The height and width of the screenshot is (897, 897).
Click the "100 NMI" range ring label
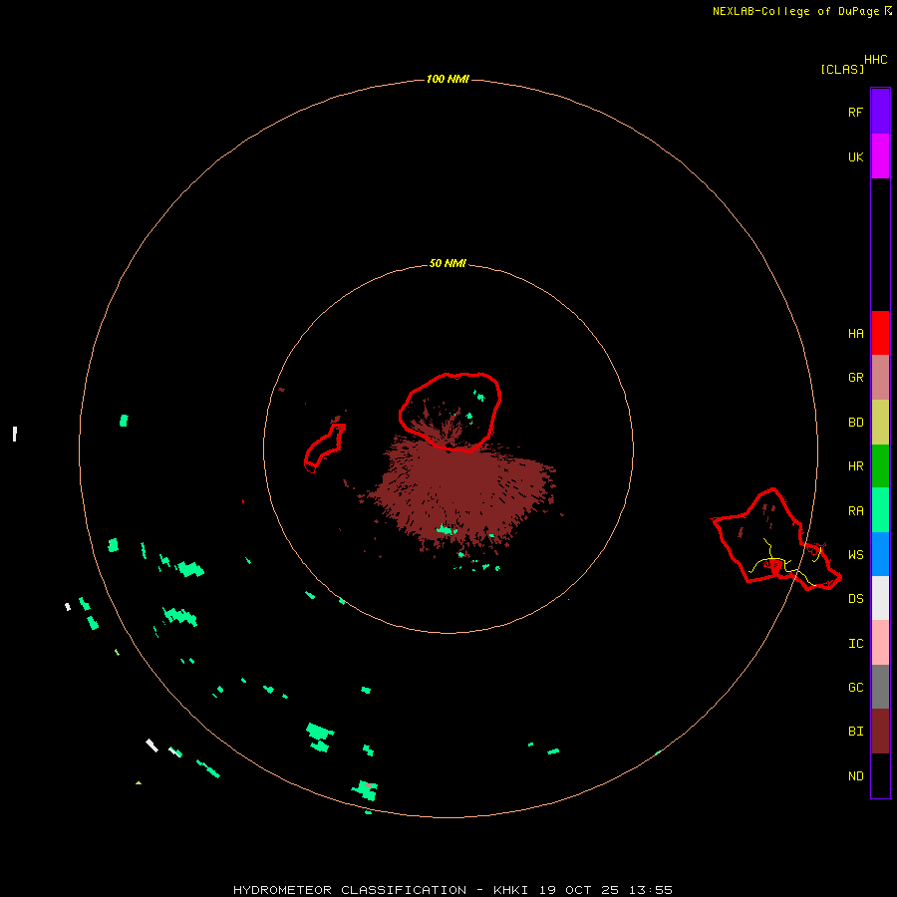[448, 79]
